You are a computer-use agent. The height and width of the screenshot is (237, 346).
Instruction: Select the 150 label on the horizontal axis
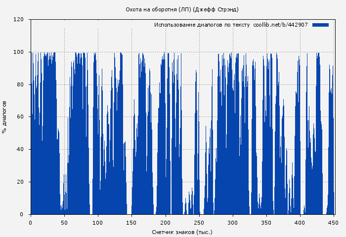131,222
